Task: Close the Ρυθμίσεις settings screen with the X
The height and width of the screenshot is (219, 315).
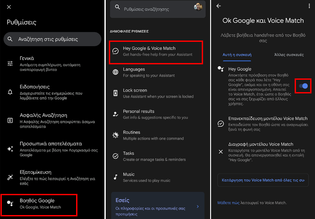Action: [9, 7]
